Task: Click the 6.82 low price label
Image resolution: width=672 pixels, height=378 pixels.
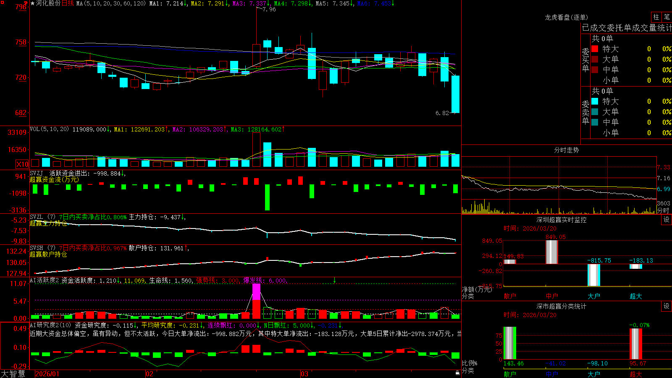Action: tap(442, 113)
